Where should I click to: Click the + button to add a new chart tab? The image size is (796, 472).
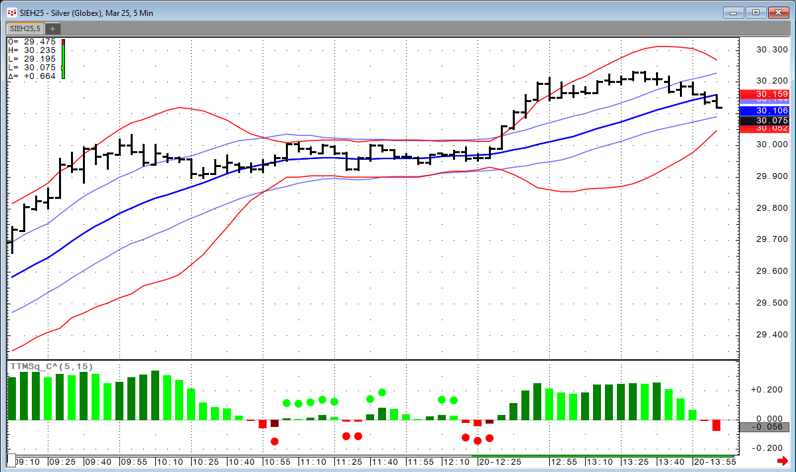point(52,29)
